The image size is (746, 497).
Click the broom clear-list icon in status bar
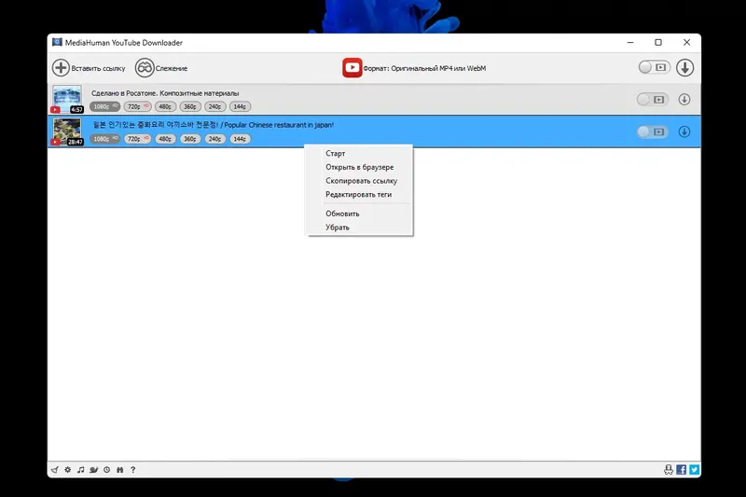point(55,470)
